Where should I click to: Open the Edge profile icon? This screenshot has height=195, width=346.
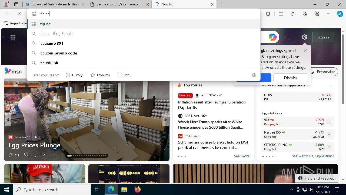click(6, 4)
